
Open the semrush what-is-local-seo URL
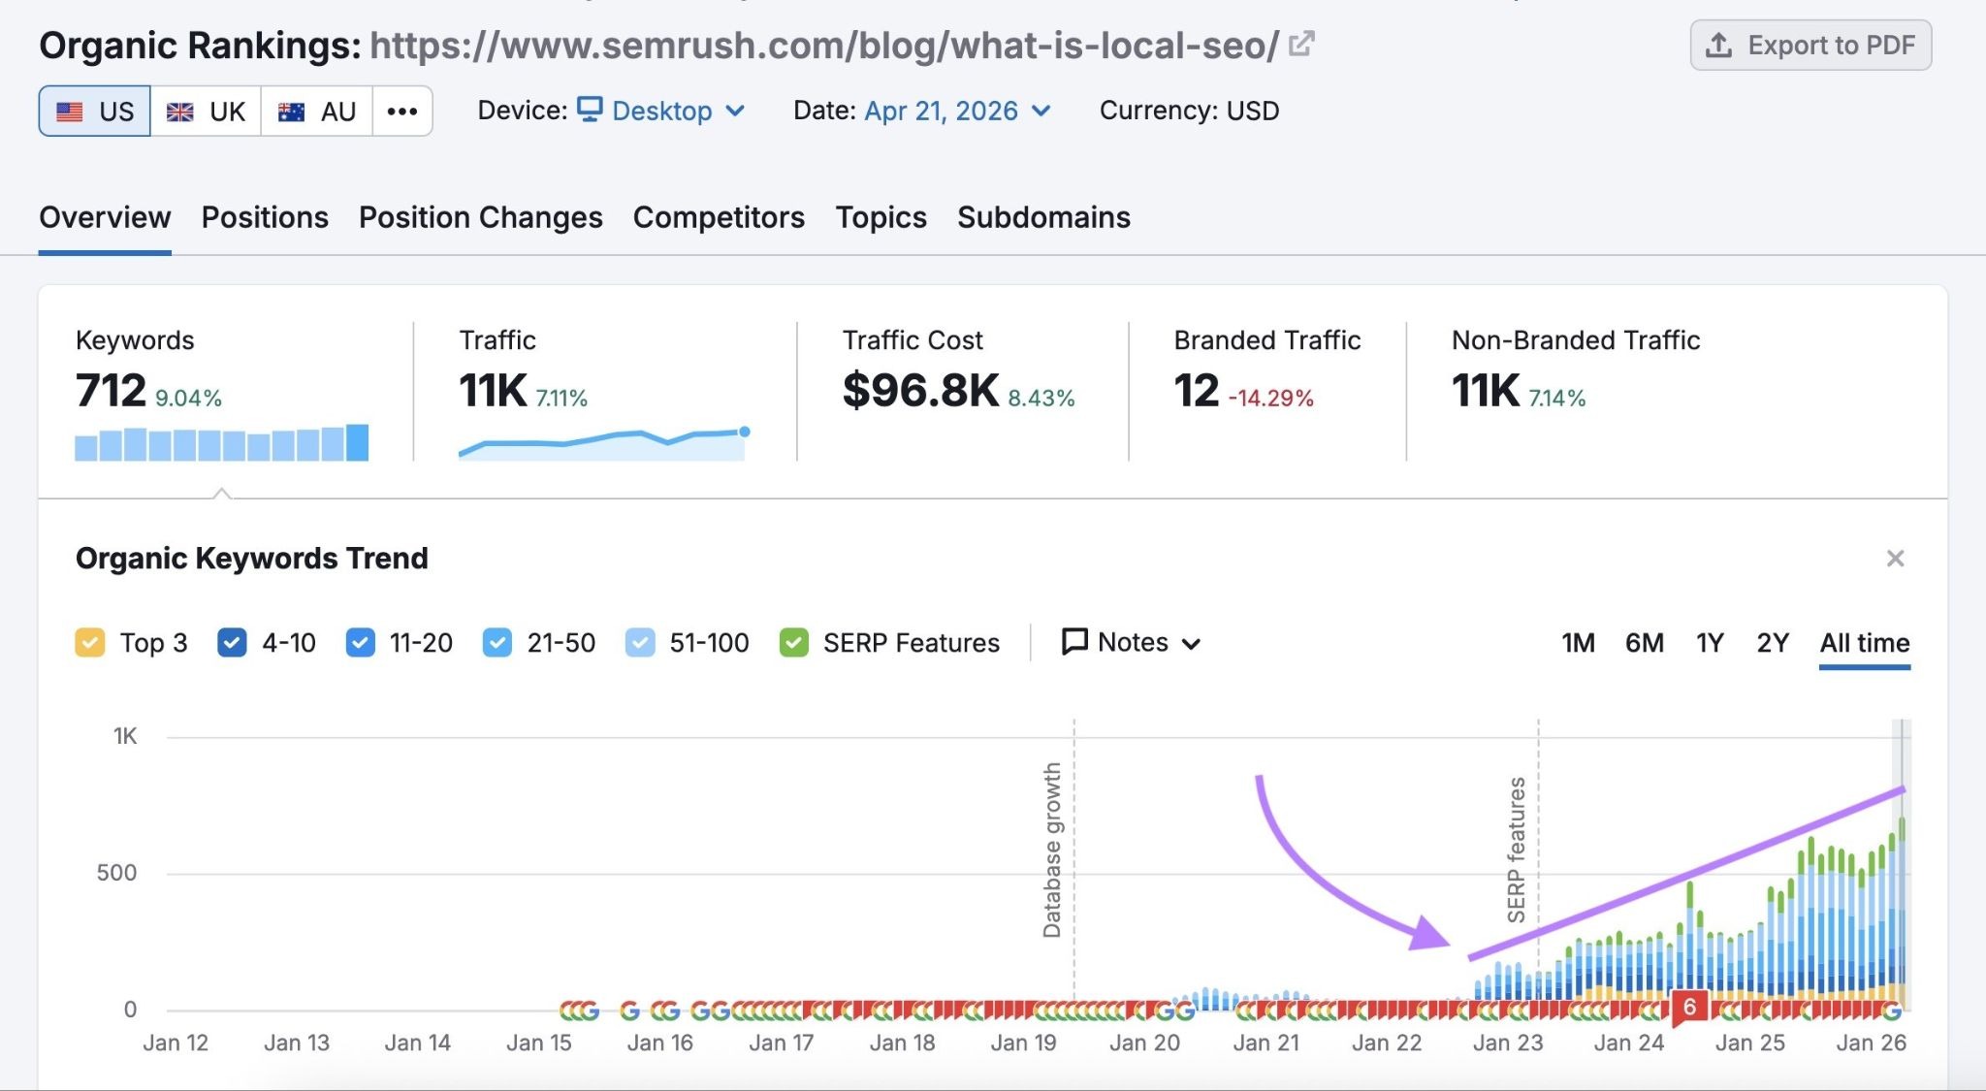click(824, 46)
